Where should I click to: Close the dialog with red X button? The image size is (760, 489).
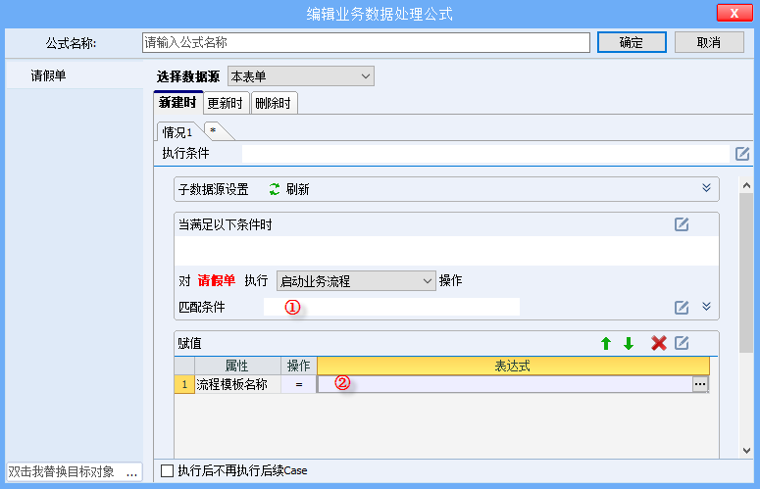coord(735,13)
